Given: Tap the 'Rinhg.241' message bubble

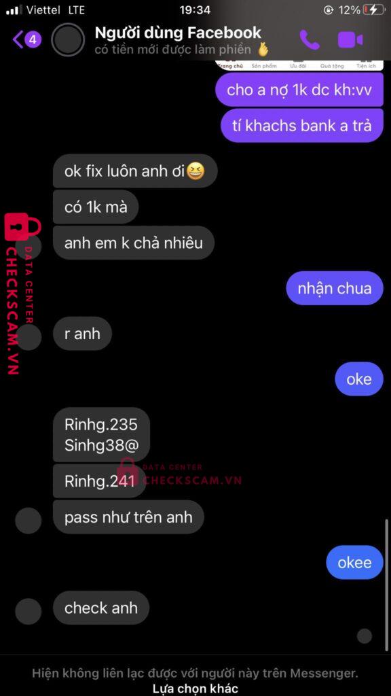Looking at the screenshot, I should click(x=99, y=481).
